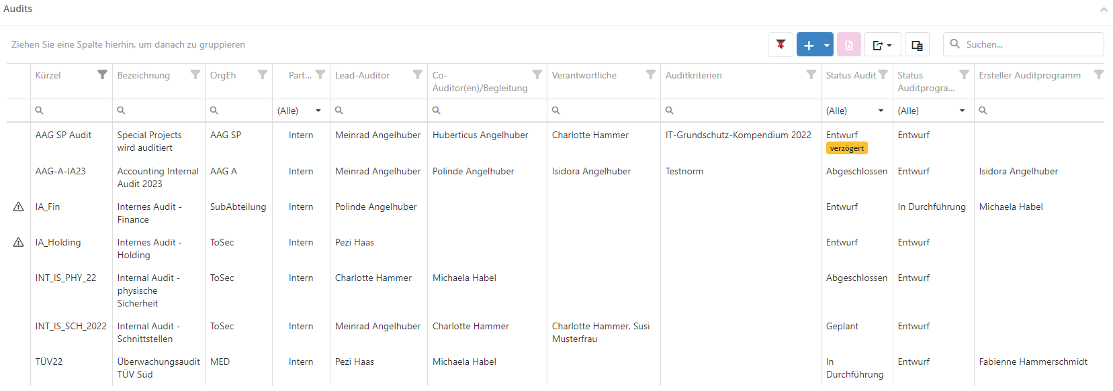Click the warning icon next to IA_Fin
The width and height of the screenshot is (1113, 391).
[19, 207]
